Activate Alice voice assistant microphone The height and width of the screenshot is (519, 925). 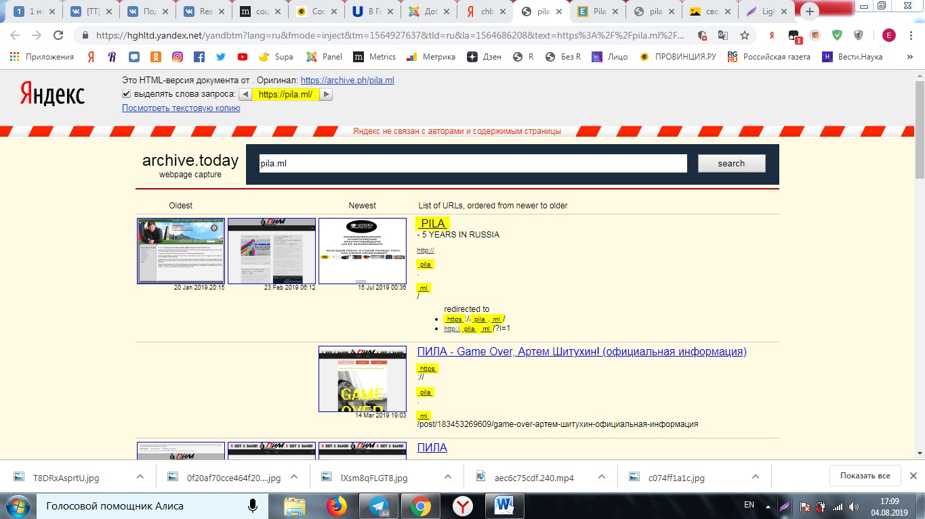253,505
